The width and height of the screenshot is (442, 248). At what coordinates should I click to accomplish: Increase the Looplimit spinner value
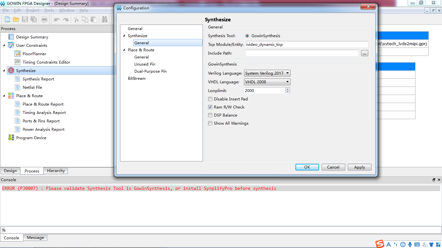(288, 89)
